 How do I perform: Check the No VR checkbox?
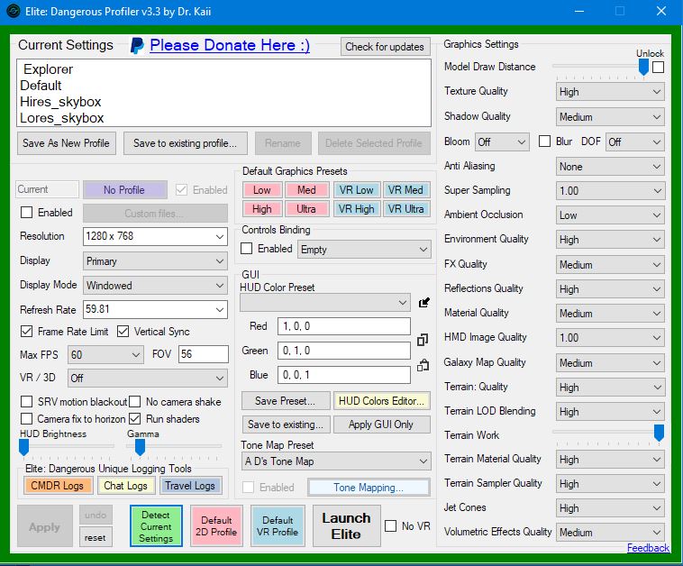pyautogui.click(x=391, y=526)
